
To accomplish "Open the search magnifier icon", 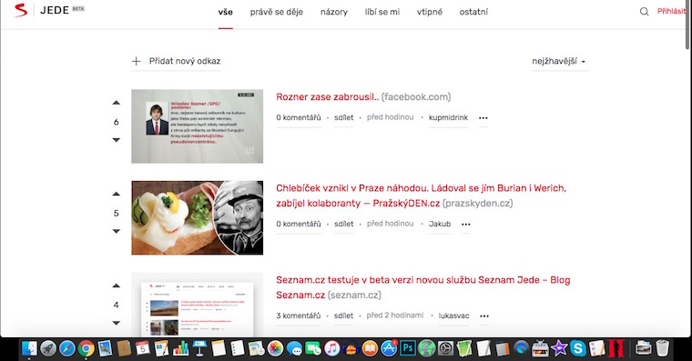I will coord(644,12).
